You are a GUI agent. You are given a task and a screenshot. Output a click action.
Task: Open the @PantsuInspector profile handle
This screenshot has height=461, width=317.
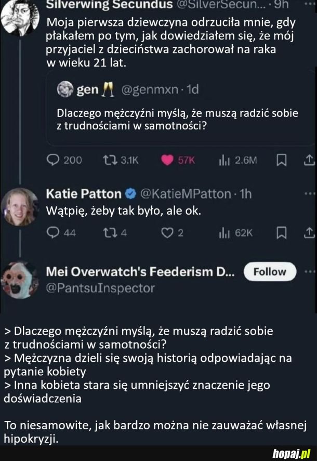[x=100, y=287]
